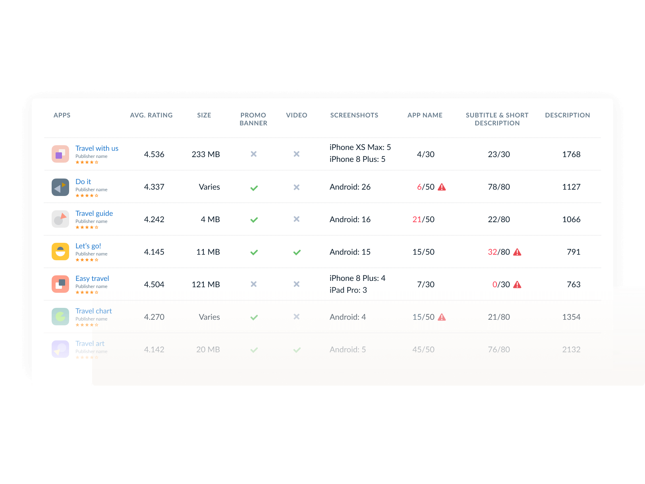The height and width of the screenshot is (484, 645).
Task: Click warning icon beside 32/80 subtitle score
Action: pos(517,252)
